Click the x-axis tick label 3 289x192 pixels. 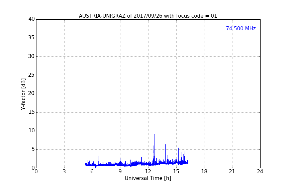click(x=64, y=172)
